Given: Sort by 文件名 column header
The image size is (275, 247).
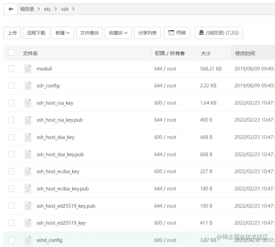Looking at the screenshot, I should (x=30, y=54).
